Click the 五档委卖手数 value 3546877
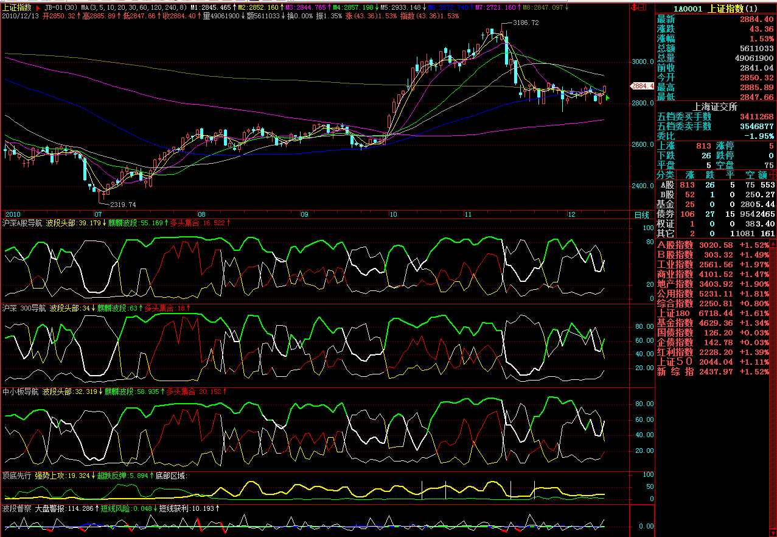The height and width of the screenshot is (537, 777). click(756, 126)
